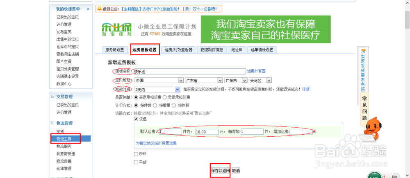Open 物流服务 sidebar link
The height and width of the screenshot is (178, 410).
64,146
